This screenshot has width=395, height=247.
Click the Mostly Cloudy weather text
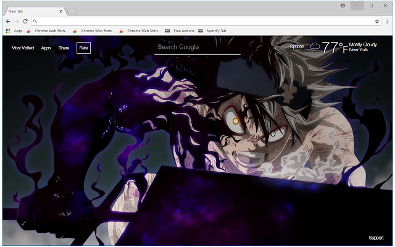[363, 44]
